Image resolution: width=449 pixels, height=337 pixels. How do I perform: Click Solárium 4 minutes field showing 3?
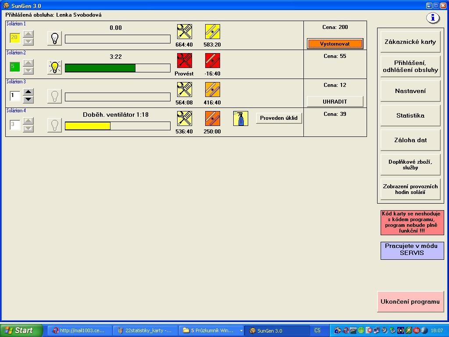click(15, 124)
